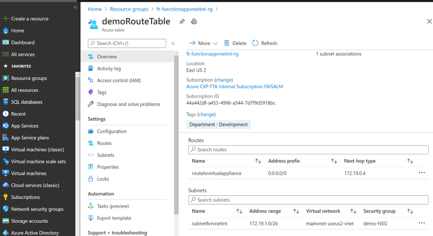Screen dimensions: 433x236
Task: Open App Services in sidebar
Action: click(25, 126)
